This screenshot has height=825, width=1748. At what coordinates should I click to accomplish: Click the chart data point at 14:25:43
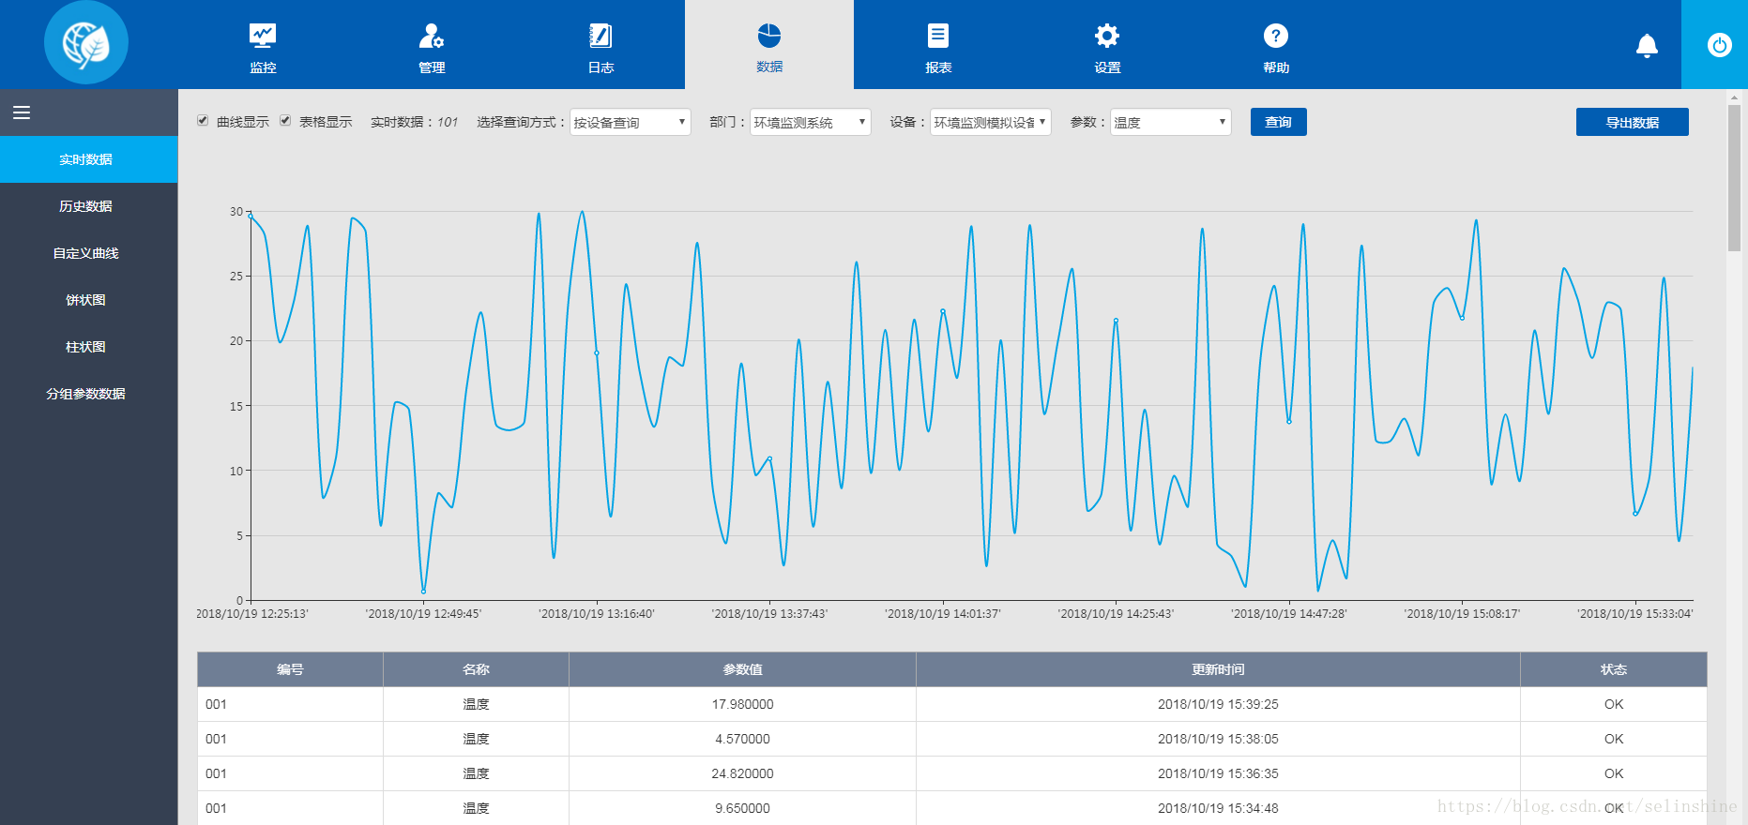coord(1116,321)
